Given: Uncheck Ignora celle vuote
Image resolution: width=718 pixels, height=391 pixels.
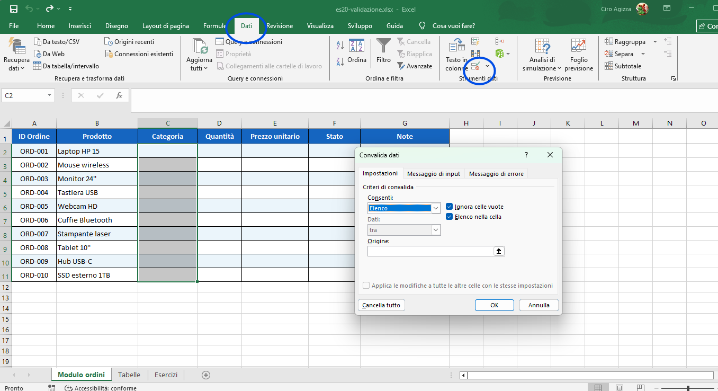Looking at the screenshot, I should point(450,207).
